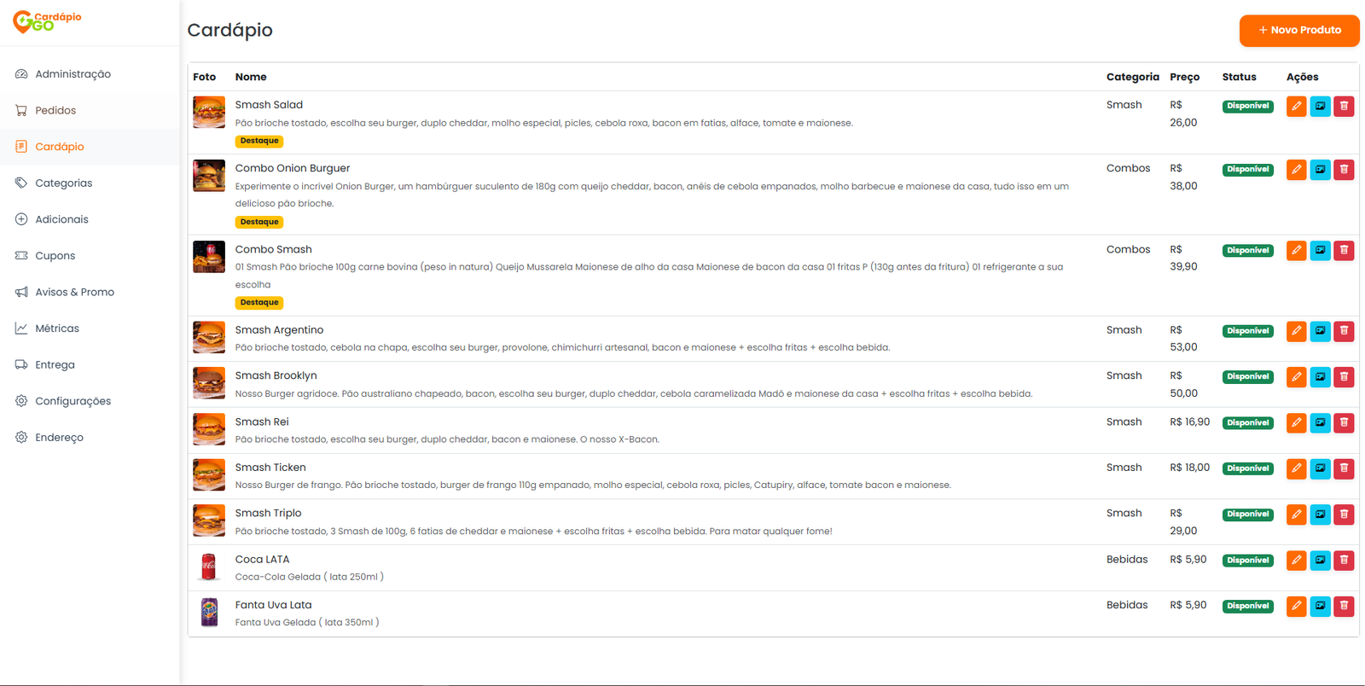Open the Métricas page
The image size is (1365, 686).
point(56,328)
